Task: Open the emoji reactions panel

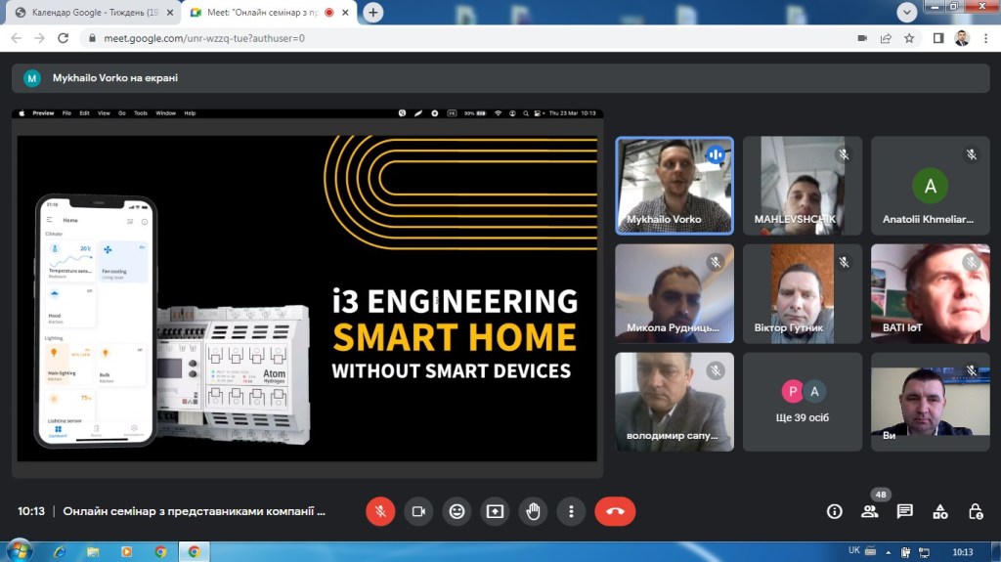Action: (x=457, y=511)
